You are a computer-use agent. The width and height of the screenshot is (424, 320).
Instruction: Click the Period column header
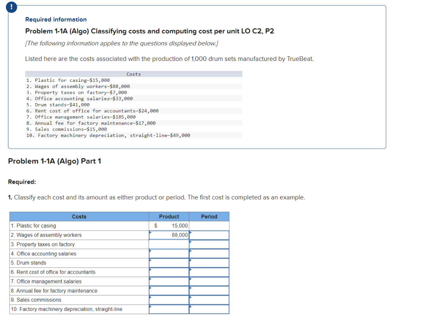click(209, 217)
